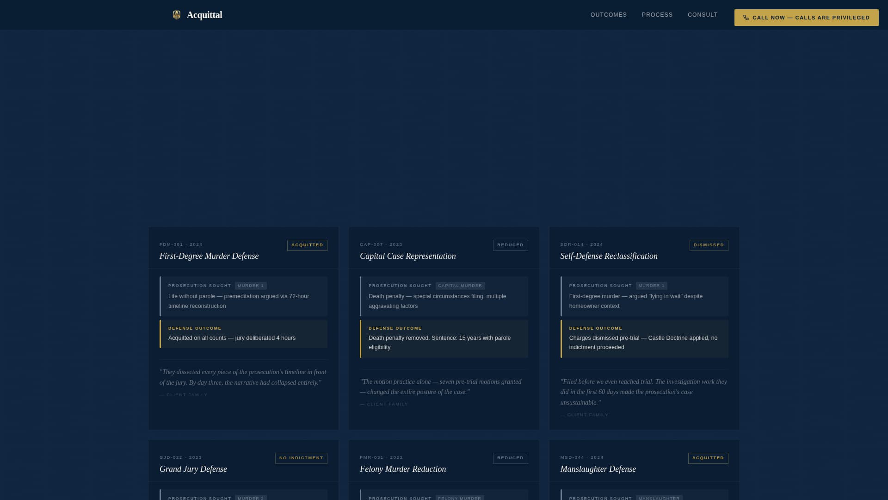888x500 pixels.
Task: Click the FDM-001 · 2024 case identifier
Action: (x=181, y=244)
